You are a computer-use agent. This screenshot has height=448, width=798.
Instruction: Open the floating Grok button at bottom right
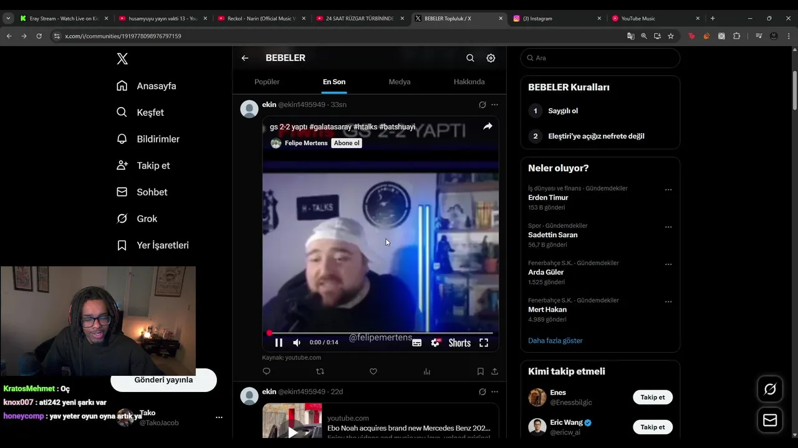tap(770, 390)
